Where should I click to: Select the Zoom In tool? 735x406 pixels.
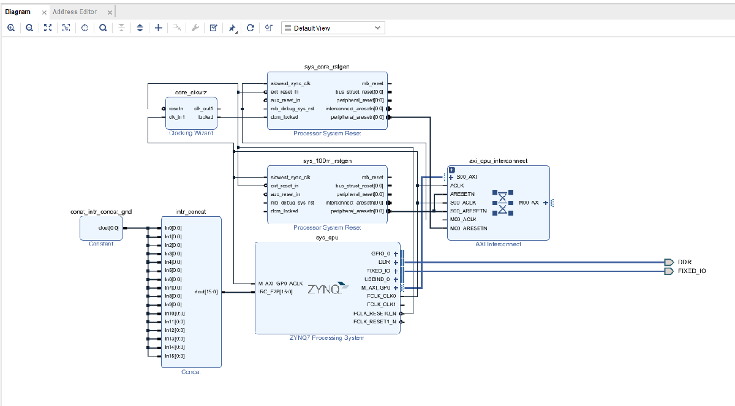(x=11, y=28)
